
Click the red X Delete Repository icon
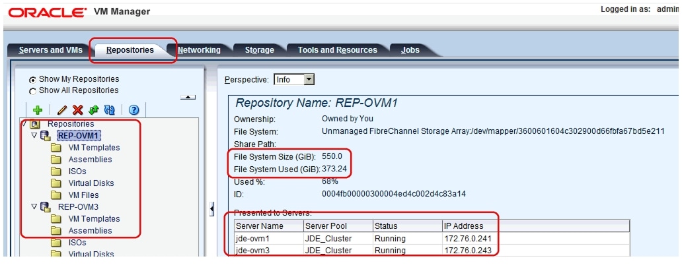click(77, 110)
